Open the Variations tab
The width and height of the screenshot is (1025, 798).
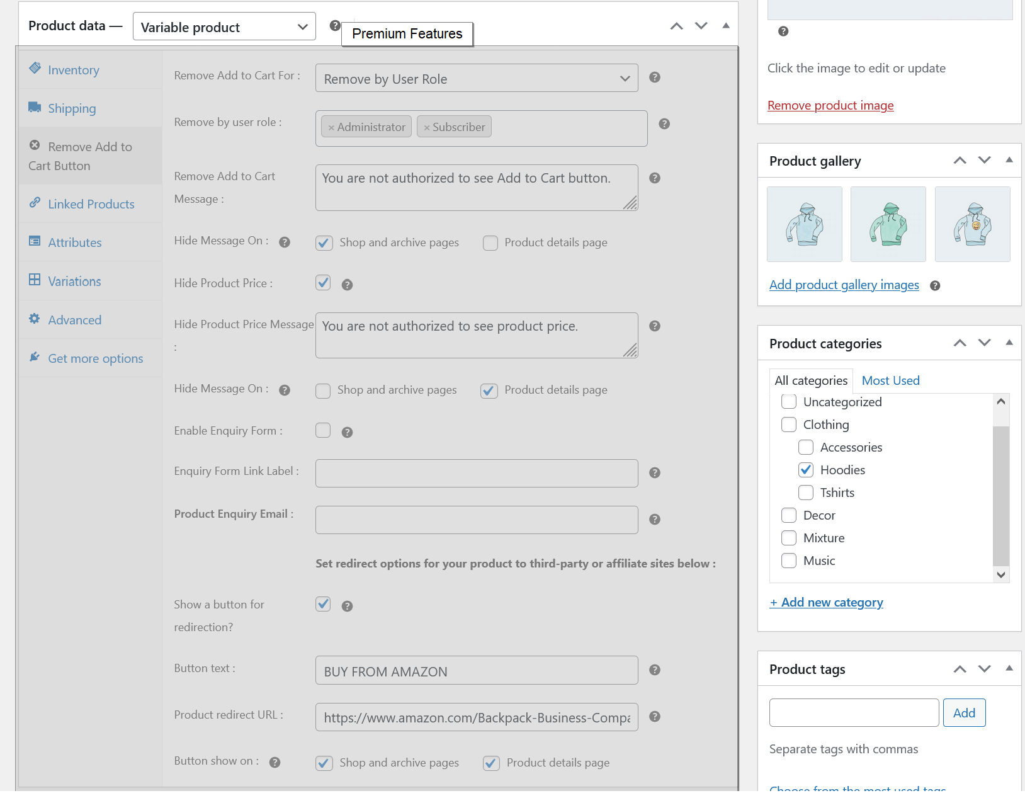pos(74,282)
